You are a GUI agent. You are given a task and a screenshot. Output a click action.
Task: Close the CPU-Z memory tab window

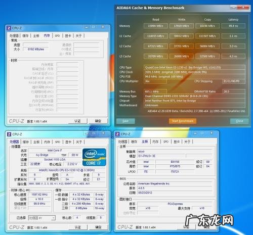pos(103,27)
